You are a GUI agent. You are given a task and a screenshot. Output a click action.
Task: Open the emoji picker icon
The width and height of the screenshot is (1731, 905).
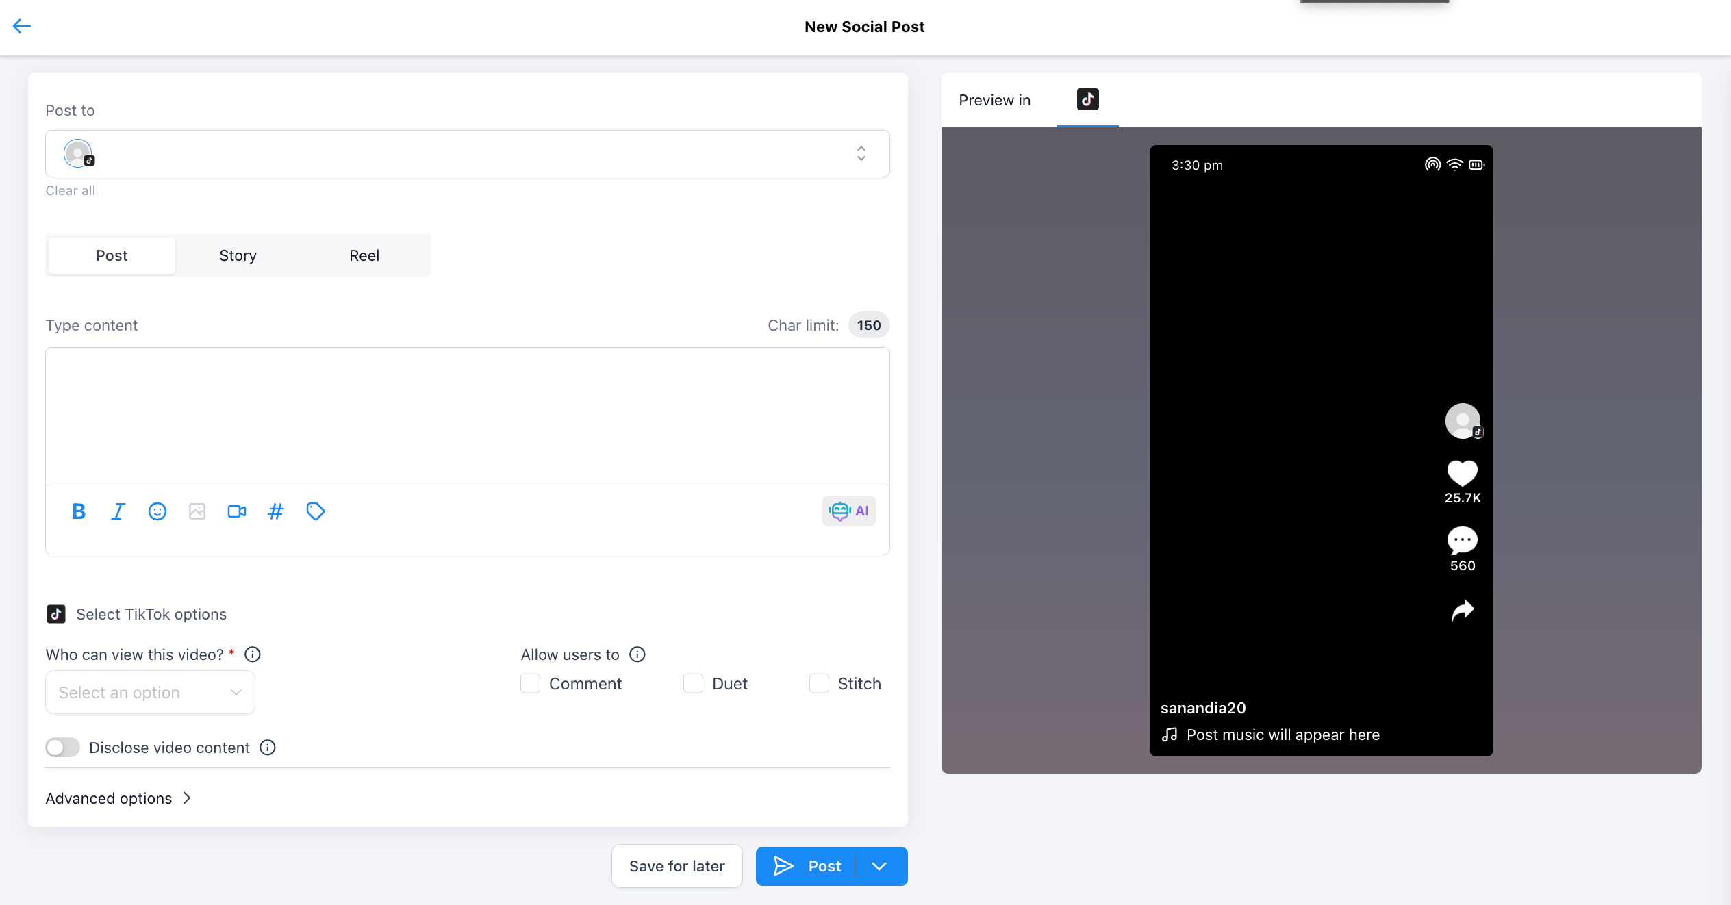click(x=157, y=511)
